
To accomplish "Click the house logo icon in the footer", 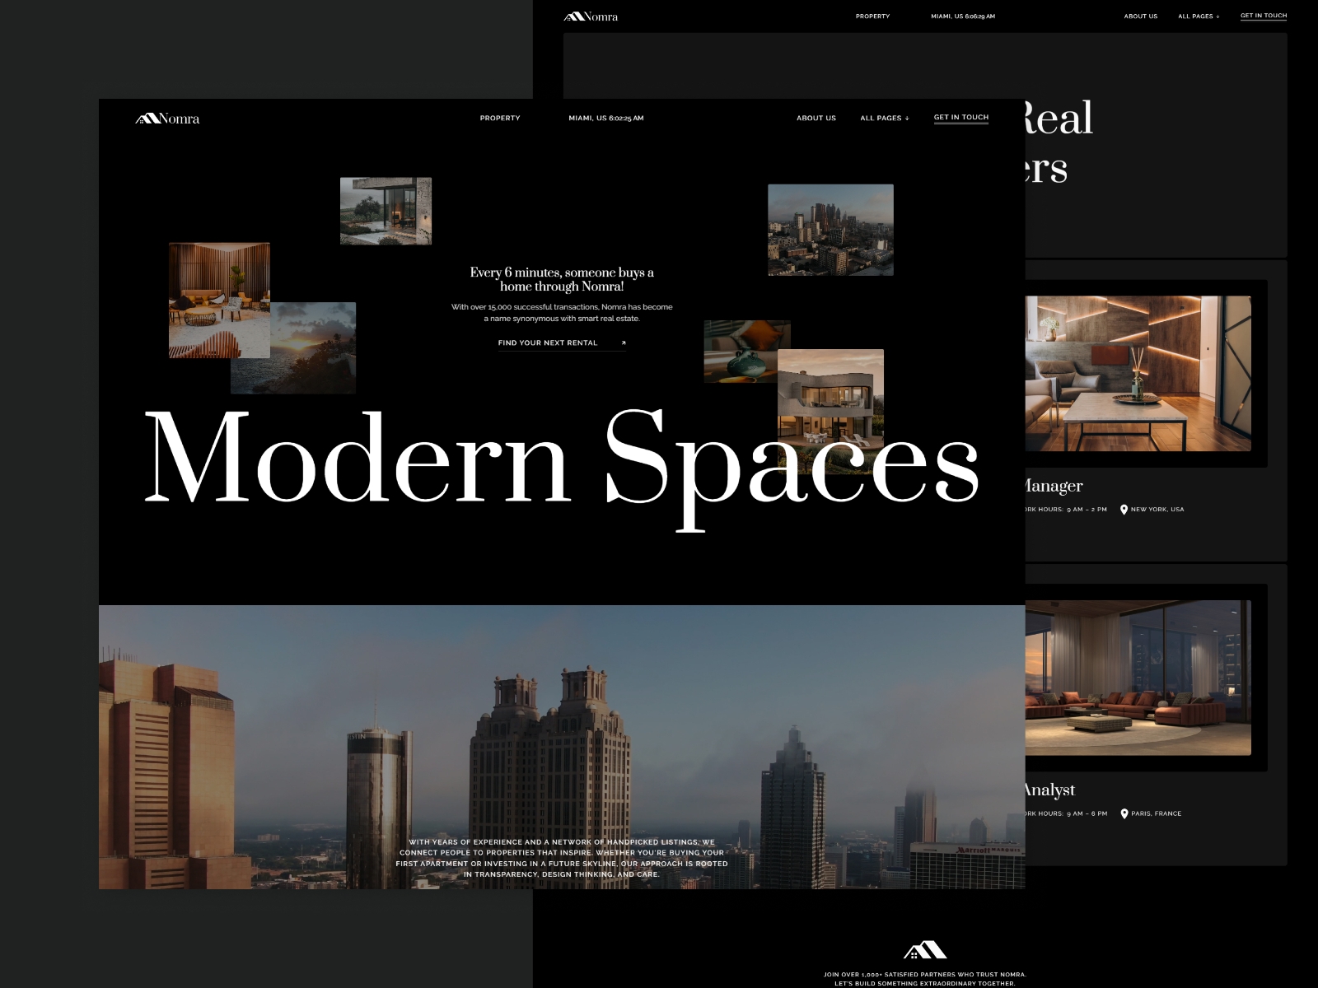I will (x=924, y=951).
